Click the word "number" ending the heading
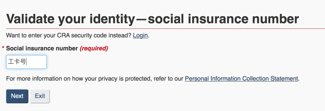The image size is (325, 111). point(274,19)
